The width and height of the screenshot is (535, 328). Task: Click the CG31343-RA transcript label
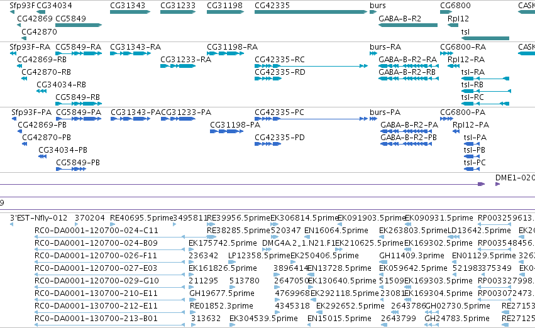coord(135,46)
